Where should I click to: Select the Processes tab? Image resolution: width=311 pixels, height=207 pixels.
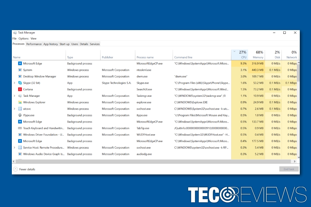tap(18, 44)
